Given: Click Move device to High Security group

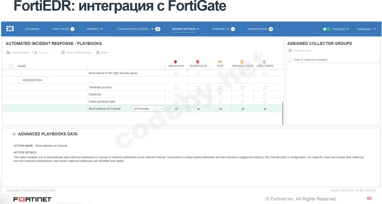Looking at the screenshot, I should coord(113,73).
